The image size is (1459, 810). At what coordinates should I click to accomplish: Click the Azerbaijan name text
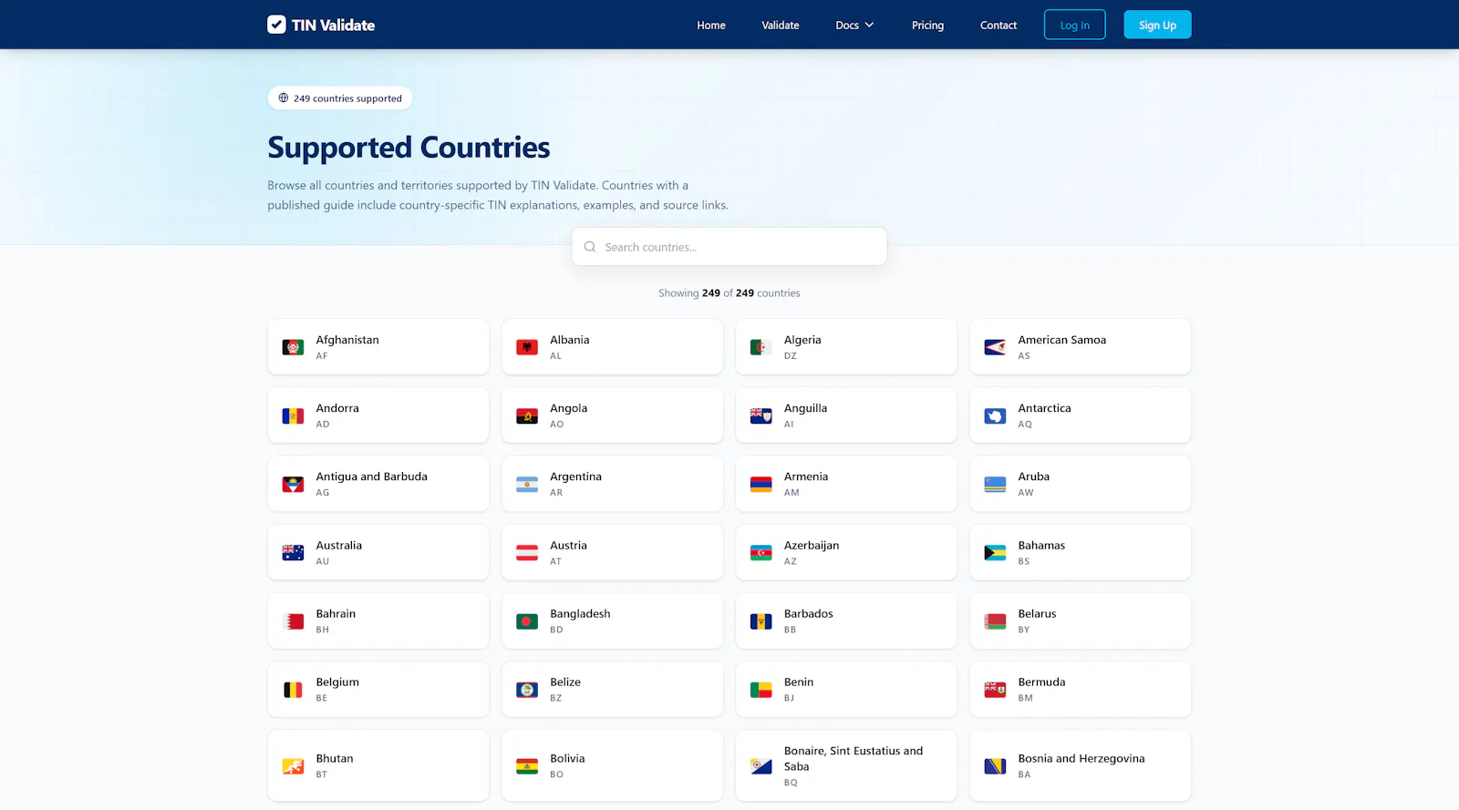coord(812,545)
